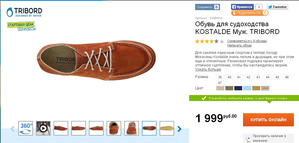Select shoe size 39

point(220,77)
